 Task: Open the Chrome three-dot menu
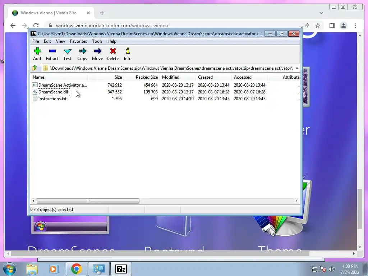tap(355, 26)
